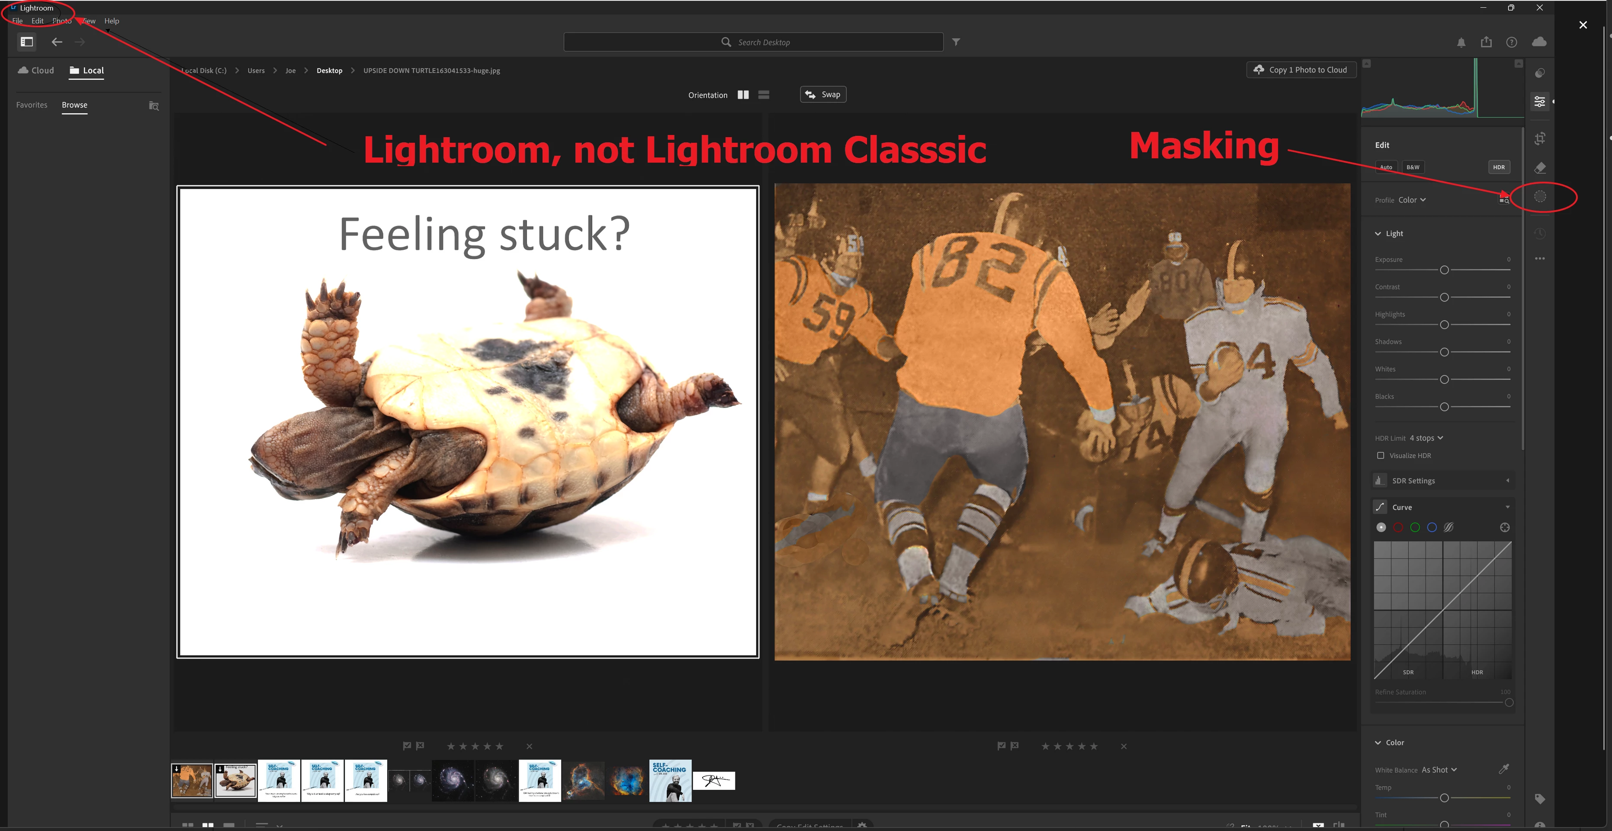Click the Swap button
The image size is (1612, 831).
point(823,94)
